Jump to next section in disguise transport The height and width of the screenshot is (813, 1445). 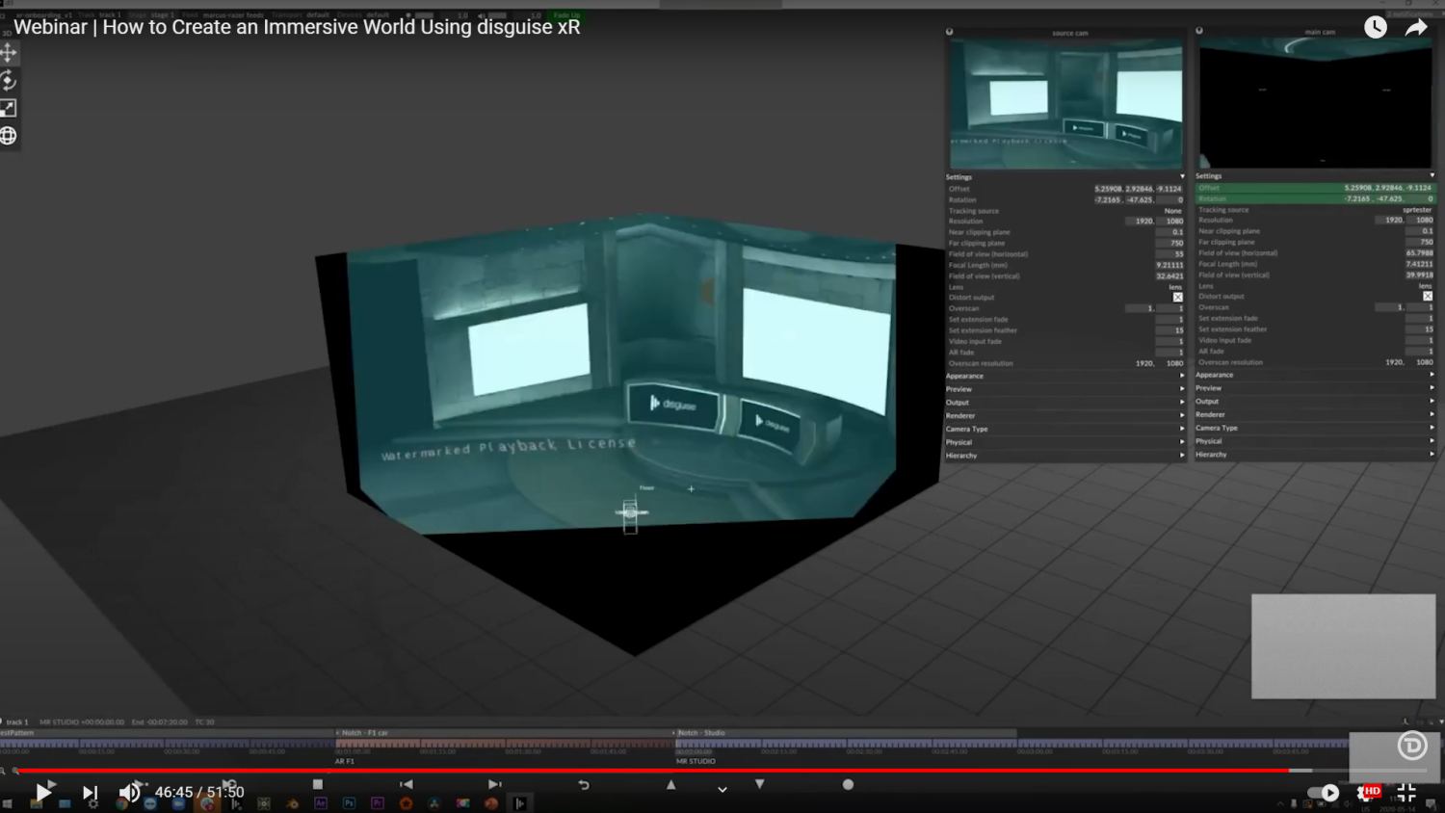point(495,785)
